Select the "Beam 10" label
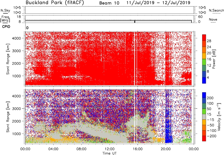 tap(109, 3)
